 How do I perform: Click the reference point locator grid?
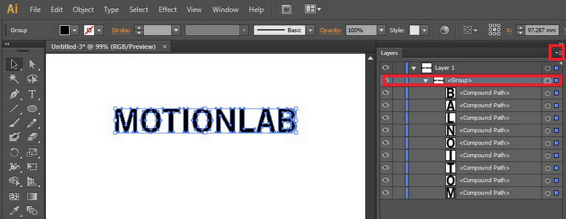495,30
